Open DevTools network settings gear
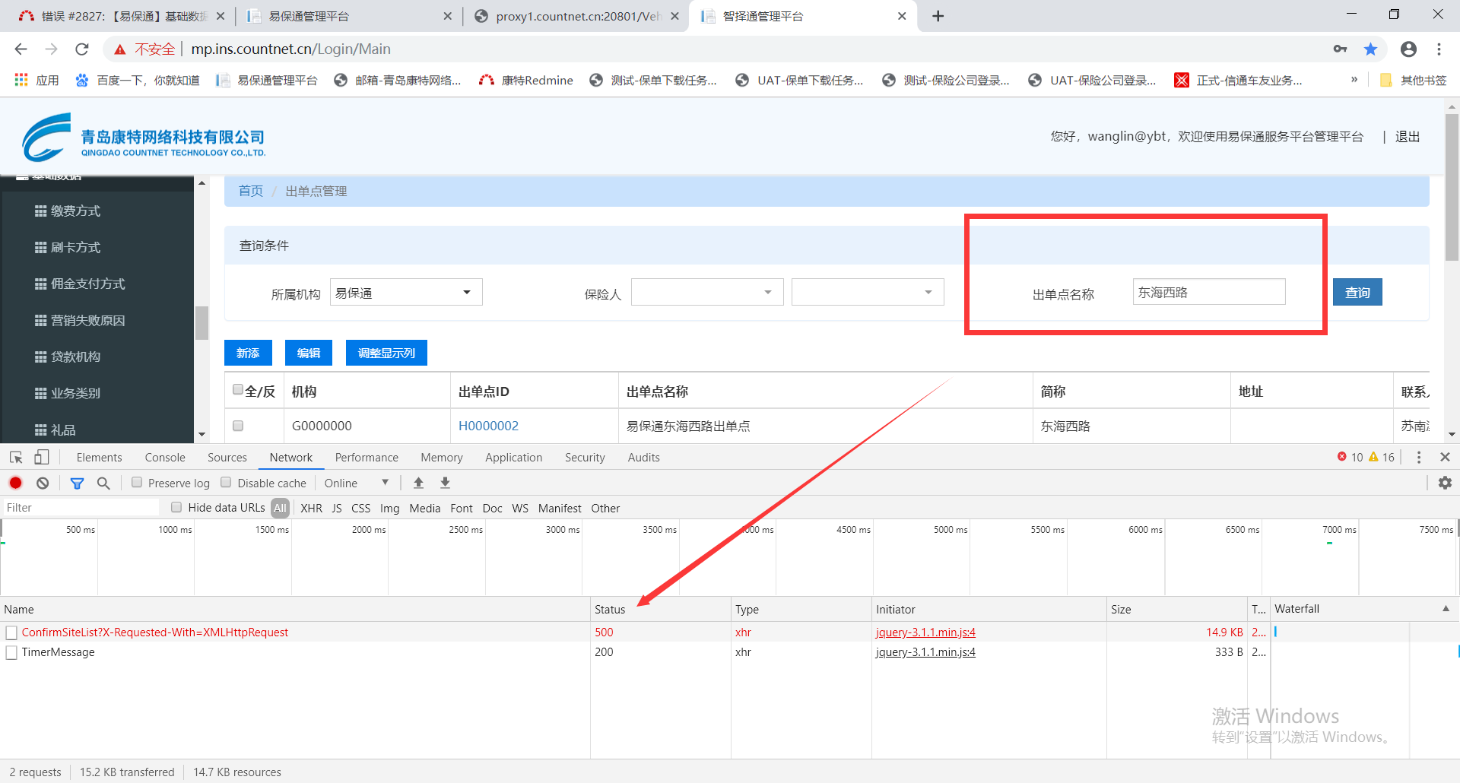 point(1445,483)
